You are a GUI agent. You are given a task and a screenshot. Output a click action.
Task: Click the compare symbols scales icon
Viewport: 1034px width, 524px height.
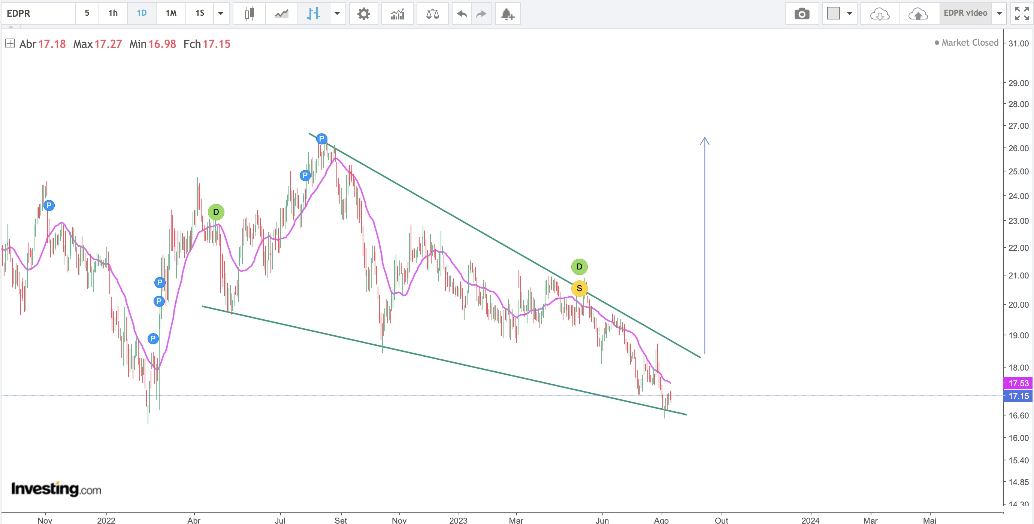click(432, 13)
